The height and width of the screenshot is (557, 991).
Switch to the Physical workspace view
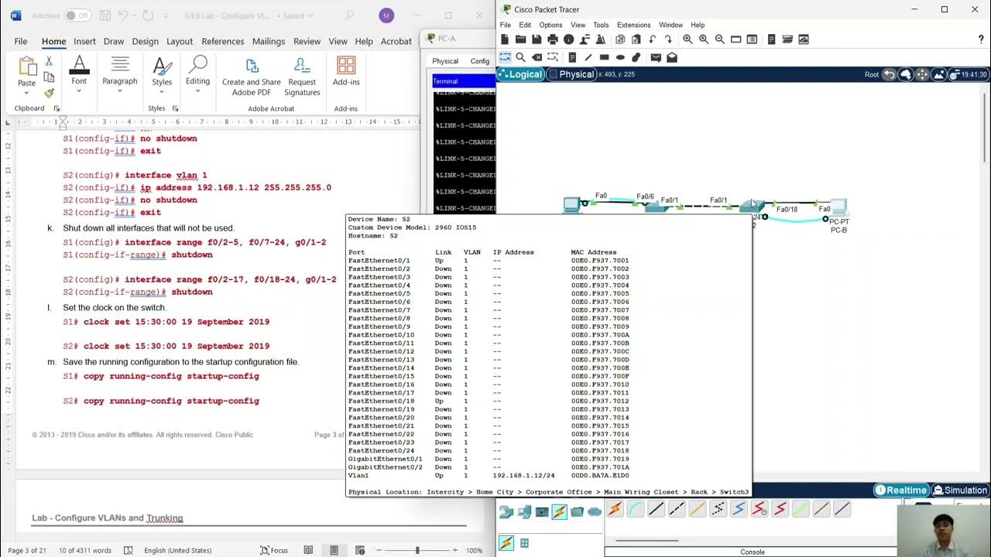571,74
